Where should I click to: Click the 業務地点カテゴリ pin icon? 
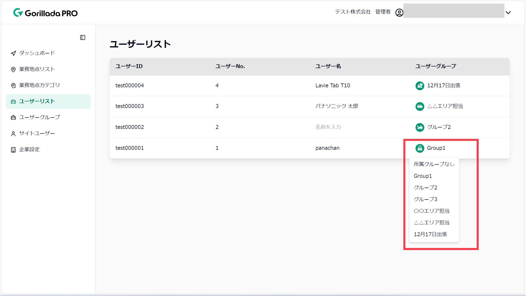13,85
